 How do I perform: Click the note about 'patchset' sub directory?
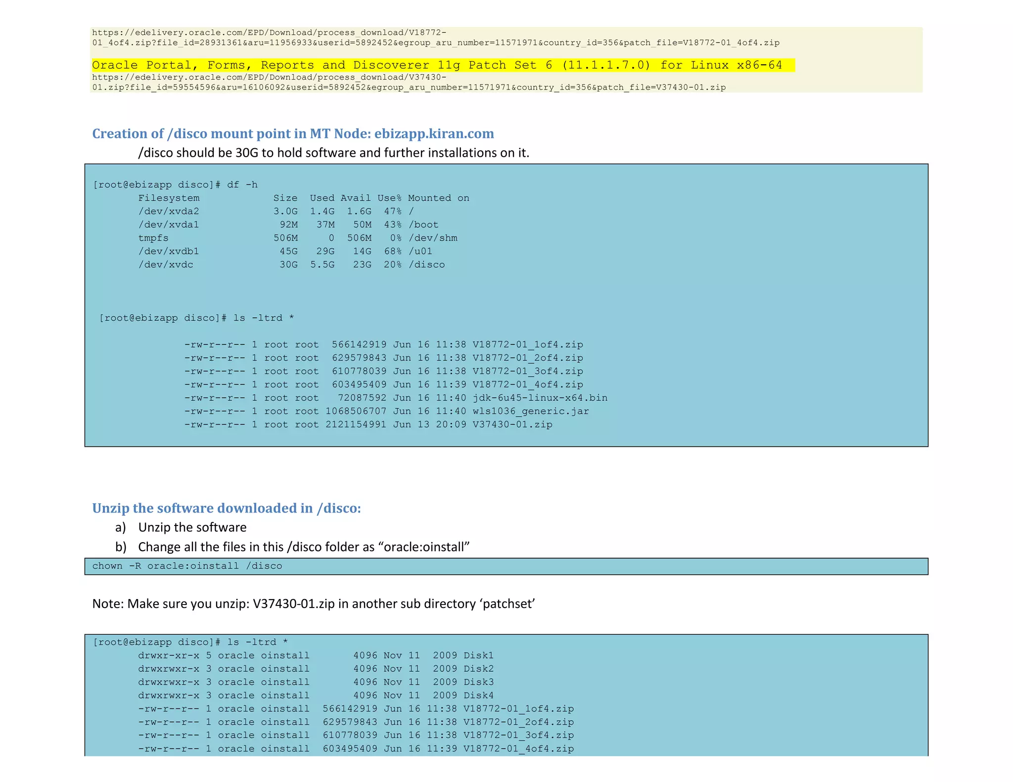pos(314,604)
